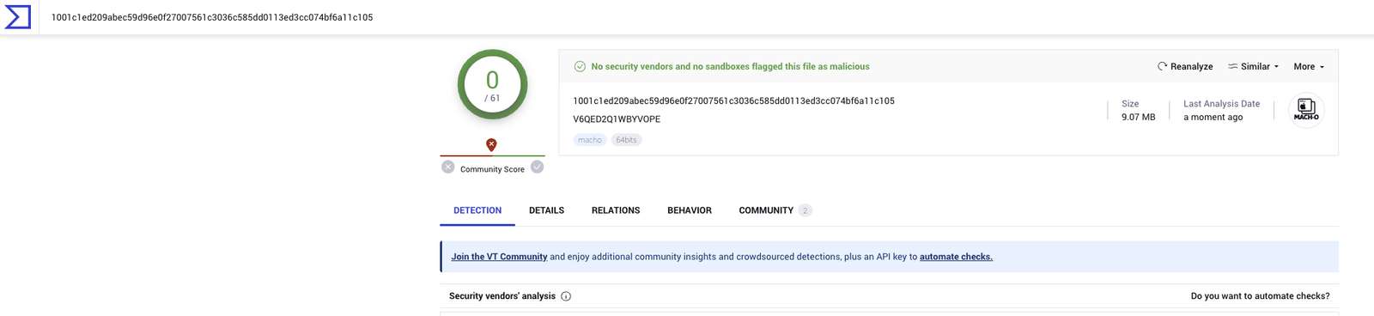
Task: Open the Similar dropdown
Action: click(1254, 66)
